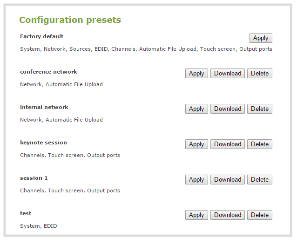Screen dimensions: 297x245
Task: Apply the conference network preset
Action: (x=196, y=74)
